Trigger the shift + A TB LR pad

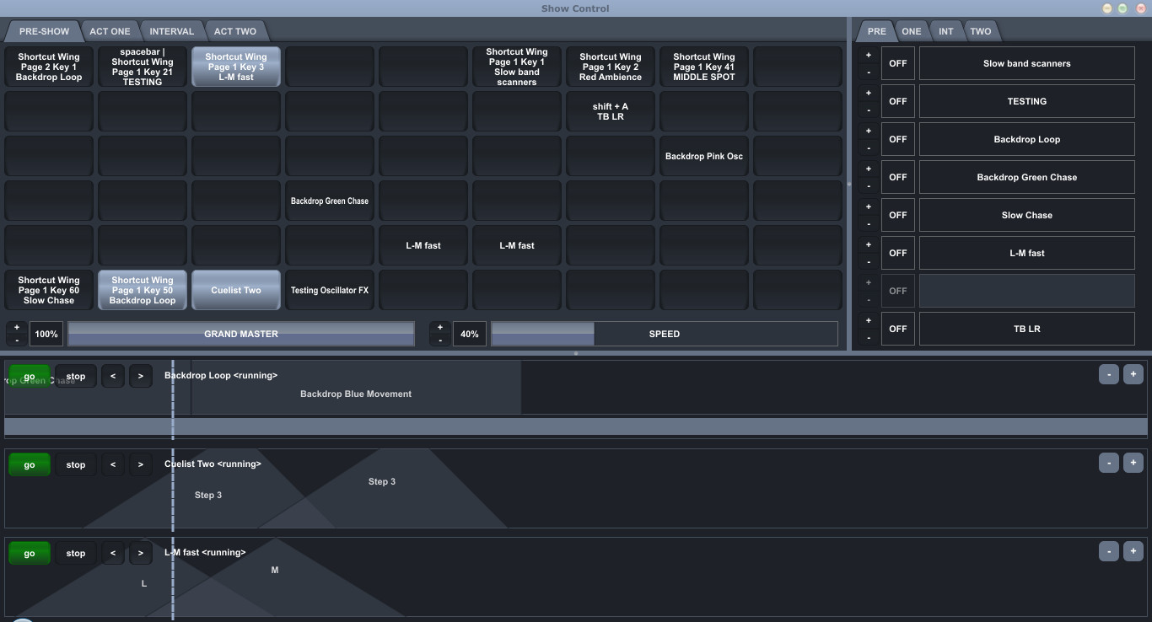click(611, 111)
